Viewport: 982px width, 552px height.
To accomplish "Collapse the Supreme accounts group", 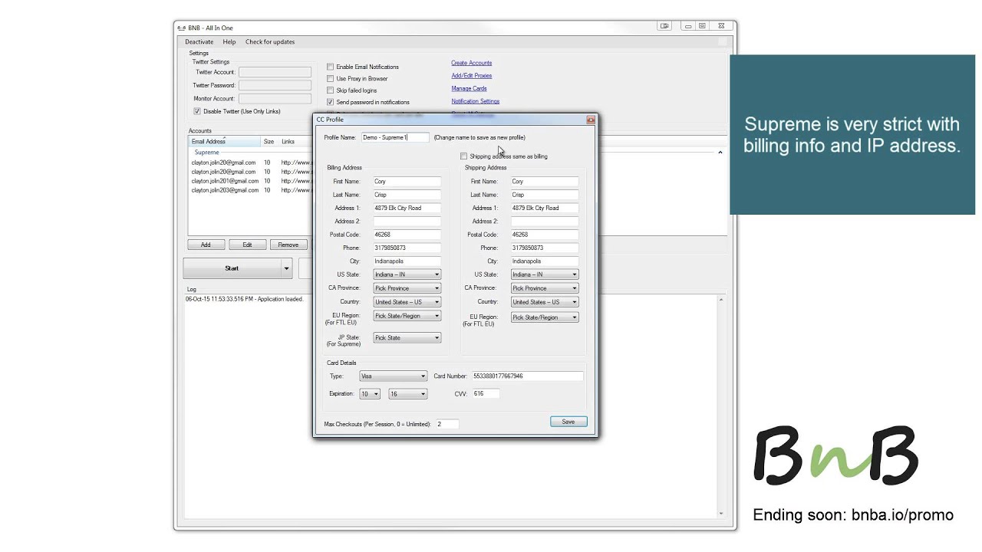I will click(x=720, y=153).
